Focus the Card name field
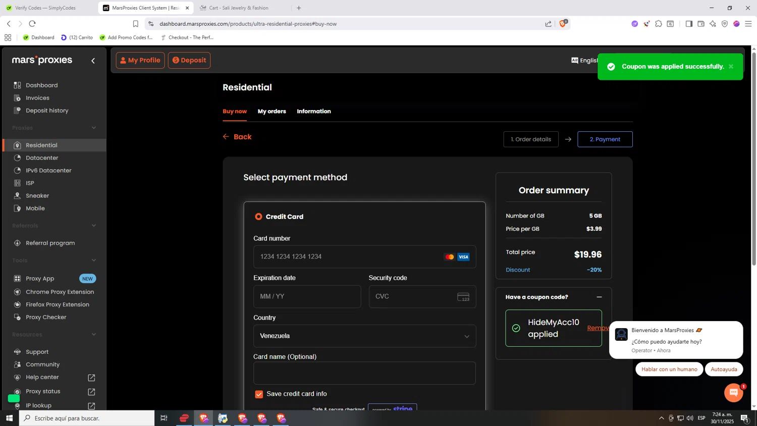 click(x=364, y=374)
